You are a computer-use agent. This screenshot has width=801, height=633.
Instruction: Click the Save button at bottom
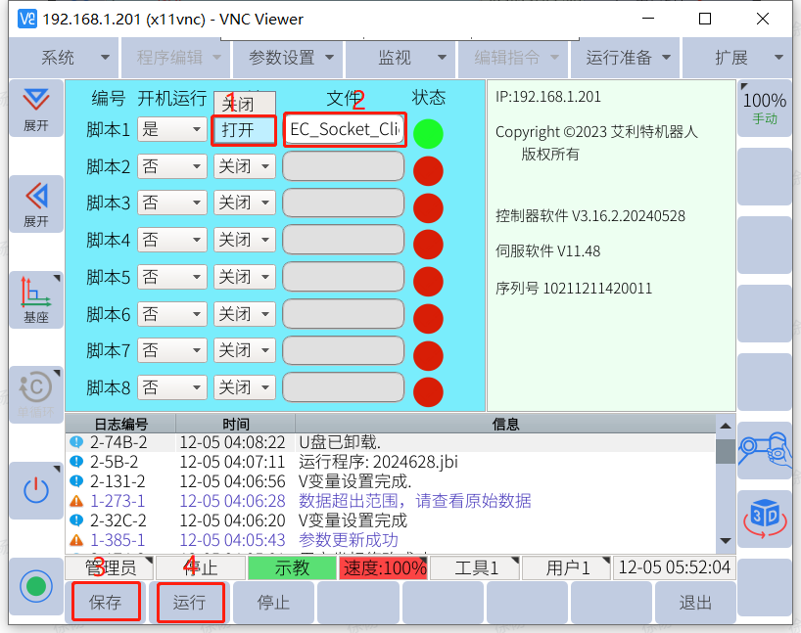click(105, 602)
